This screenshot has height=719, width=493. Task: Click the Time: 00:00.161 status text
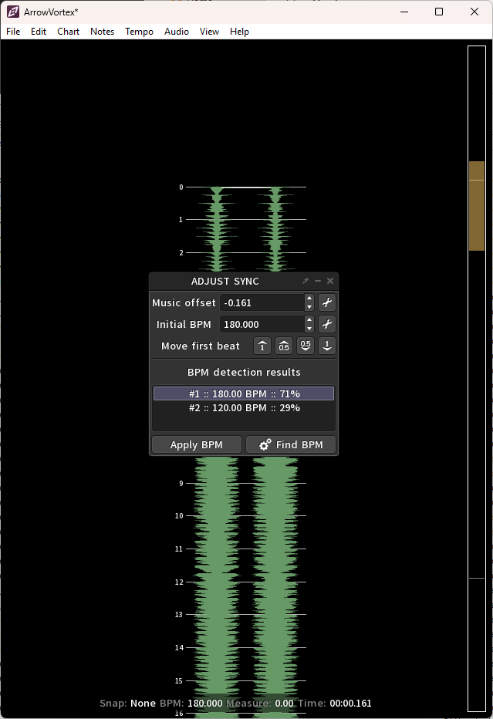335,703
